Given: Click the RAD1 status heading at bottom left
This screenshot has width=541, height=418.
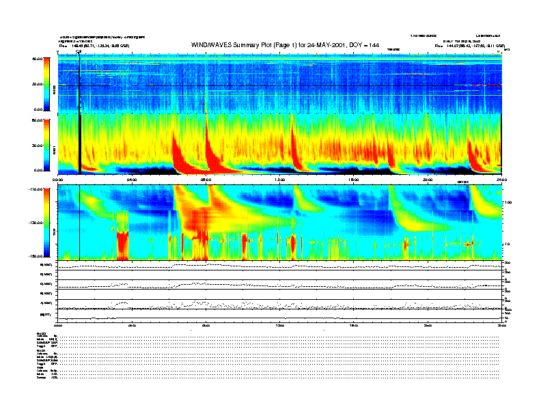Looking at the screenshot, I should [41, 351].
